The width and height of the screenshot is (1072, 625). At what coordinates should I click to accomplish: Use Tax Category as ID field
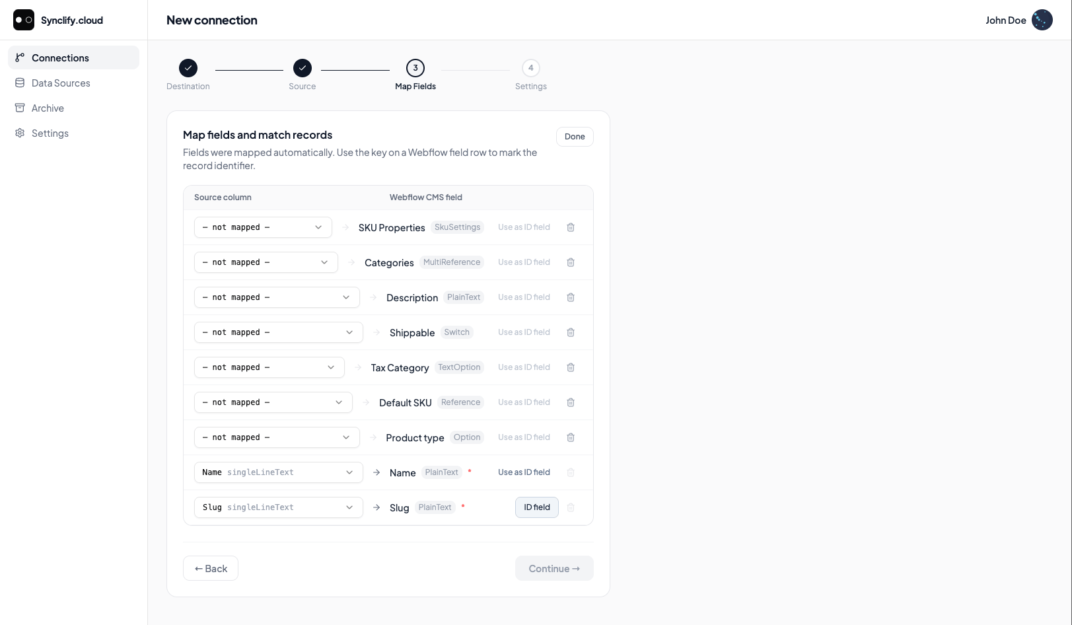point(524,367)
